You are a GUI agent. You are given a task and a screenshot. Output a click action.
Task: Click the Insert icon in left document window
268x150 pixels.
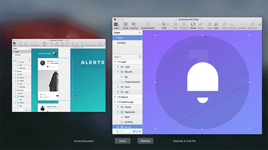[x=14, y=44]
